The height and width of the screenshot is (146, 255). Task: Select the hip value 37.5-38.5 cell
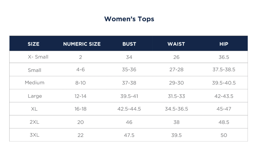[x=224, y=70]
